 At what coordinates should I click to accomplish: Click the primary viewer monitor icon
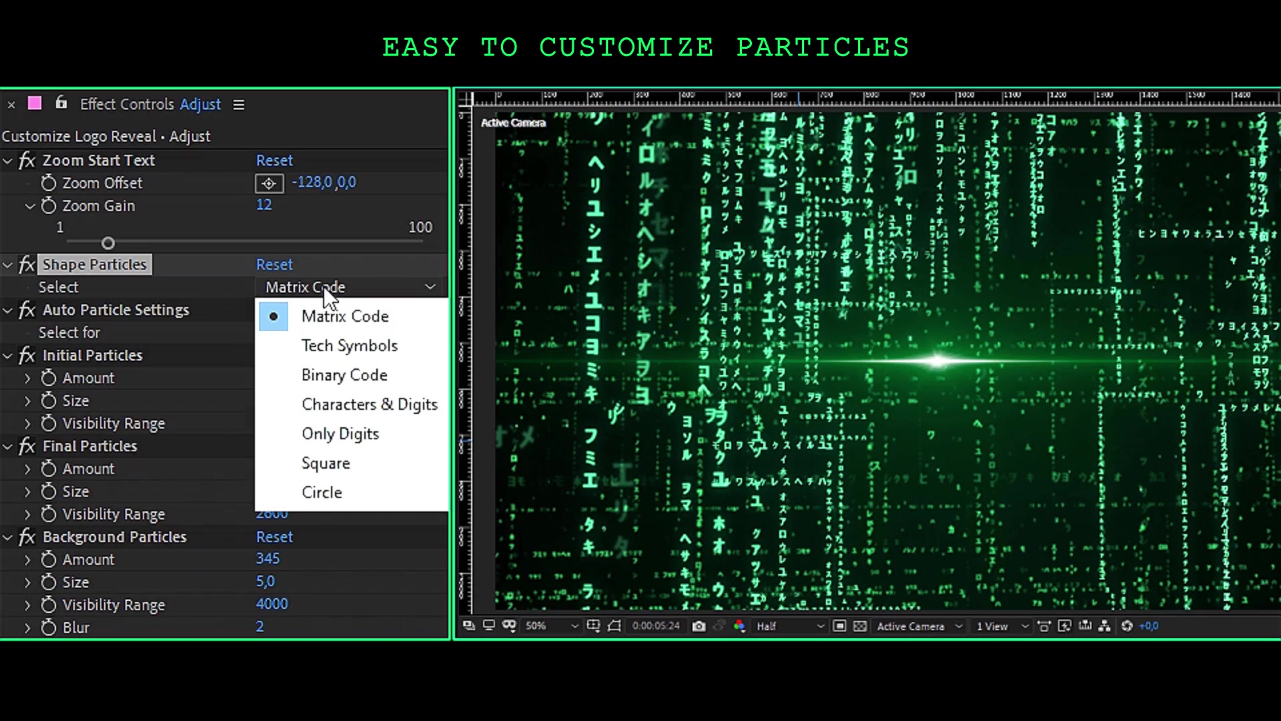(x=488, y=626)
